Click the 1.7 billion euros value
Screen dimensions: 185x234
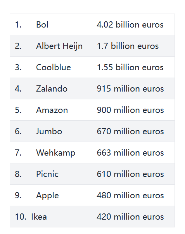click(133, 46)
